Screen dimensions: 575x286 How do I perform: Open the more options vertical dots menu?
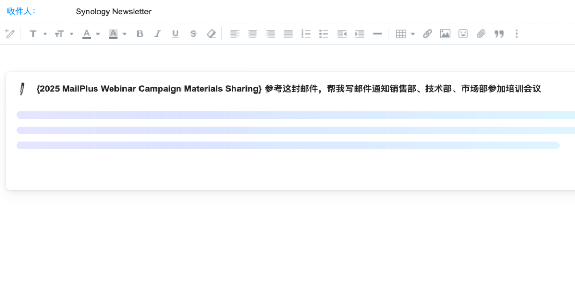[x=516, y=33]
